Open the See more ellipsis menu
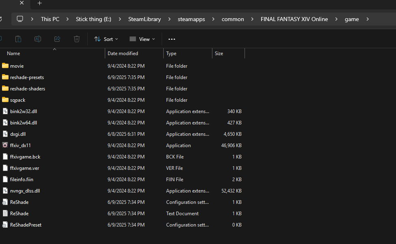The width and height of the screenshot is (396, 244). pos(172,39)
